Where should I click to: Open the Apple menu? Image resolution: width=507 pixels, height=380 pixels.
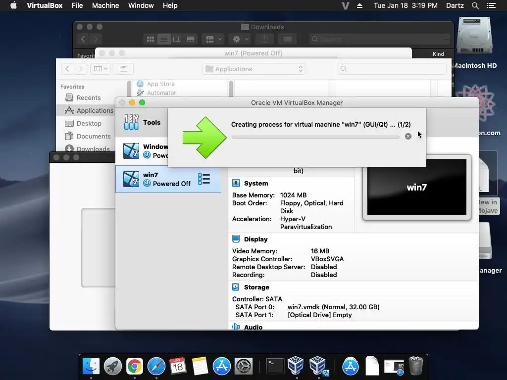pyautogui.click(x=13, y=5)
